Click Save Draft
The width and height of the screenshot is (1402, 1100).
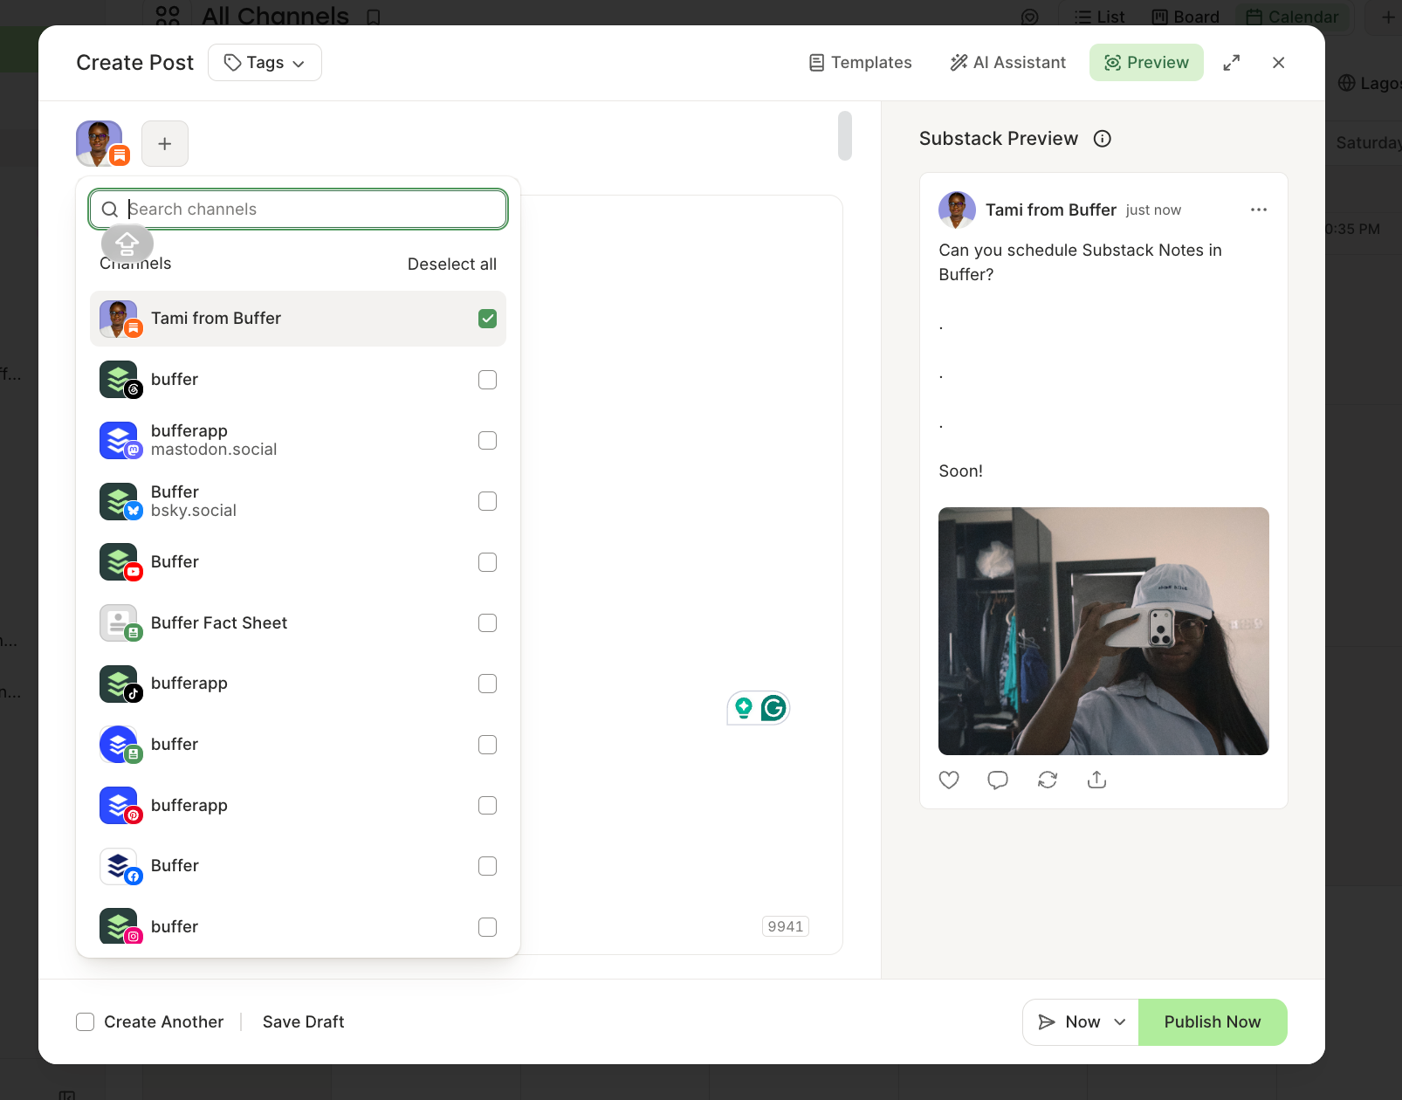pos(304,1022)
